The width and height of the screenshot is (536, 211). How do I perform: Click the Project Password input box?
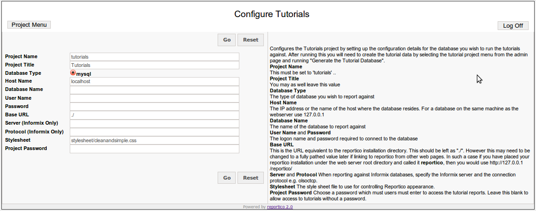[x=154, y=149]
